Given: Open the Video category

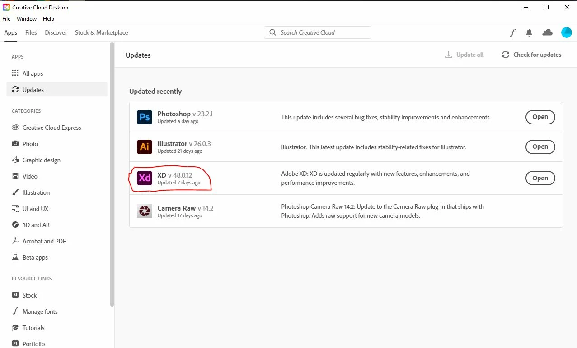Looking at the screenshot, I should (57, 176).
